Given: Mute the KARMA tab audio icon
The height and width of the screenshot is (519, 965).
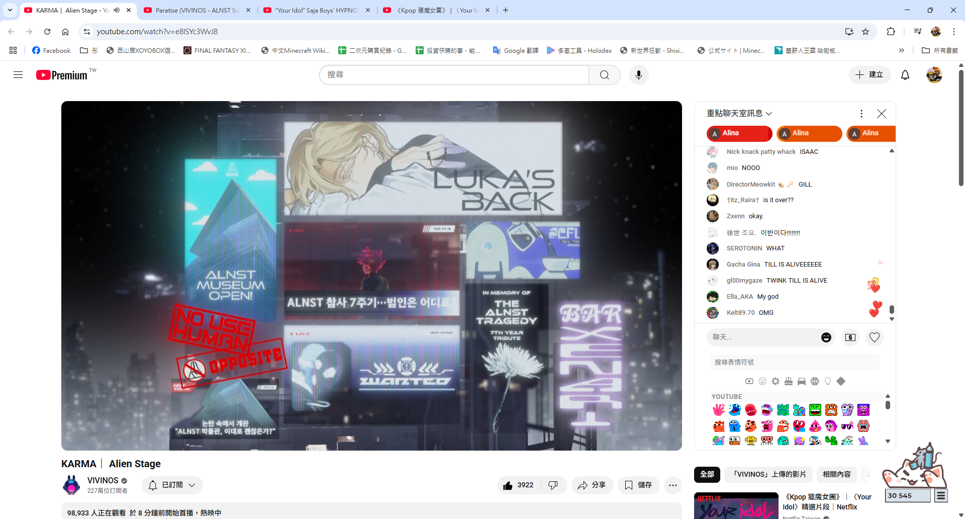Looking at the screenshot, I should 117,10.
